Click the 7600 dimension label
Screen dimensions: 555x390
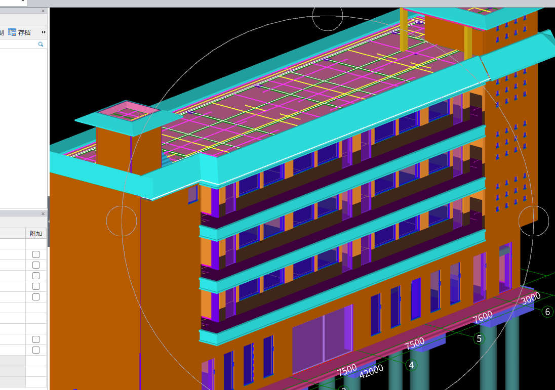pyautogui.click(x=483, y=317)
